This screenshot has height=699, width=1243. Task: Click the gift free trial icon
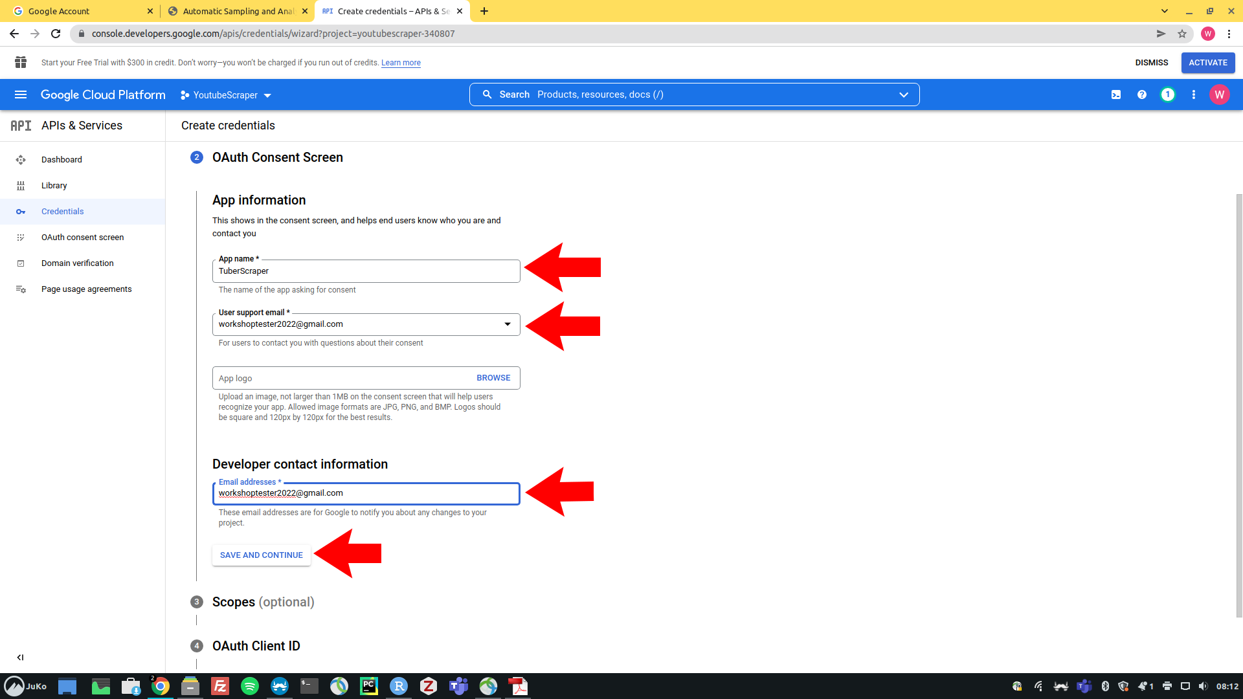click(x=21, y=62)
